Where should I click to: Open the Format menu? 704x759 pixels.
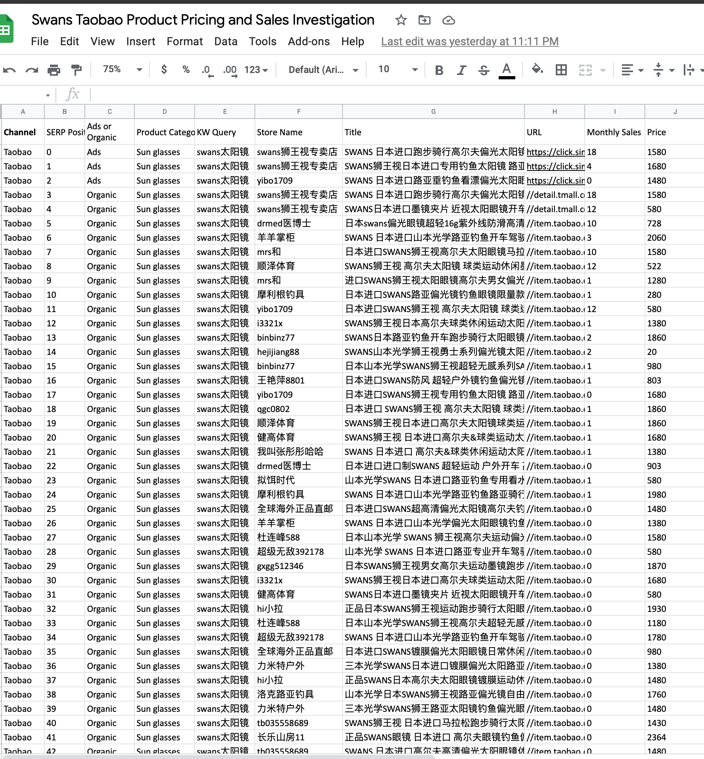pos(185,41)
